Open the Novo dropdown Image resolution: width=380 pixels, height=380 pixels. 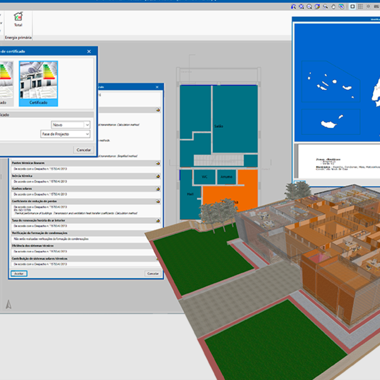(x=87, y=125)
